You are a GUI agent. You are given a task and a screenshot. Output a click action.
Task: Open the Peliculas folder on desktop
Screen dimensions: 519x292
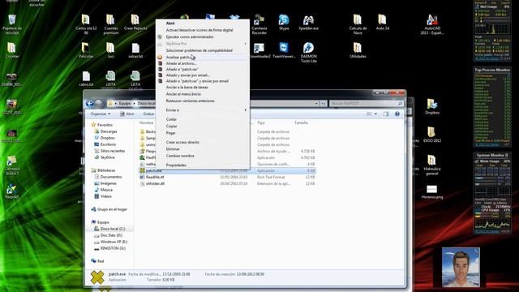coord(86,50)
